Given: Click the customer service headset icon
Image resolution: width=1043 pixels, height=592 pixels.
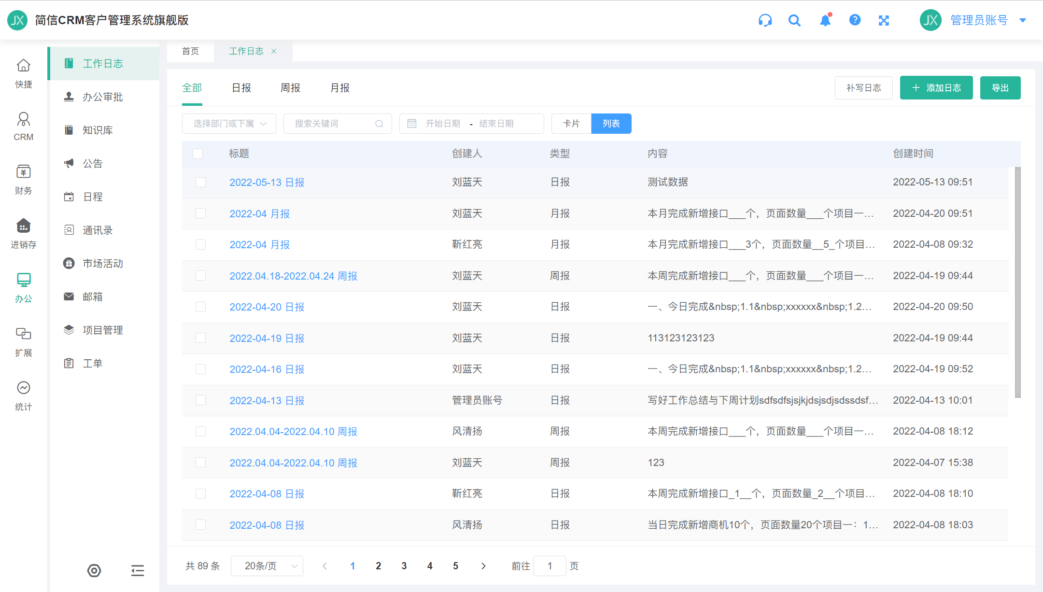Looking at the screenshot, I should tap(765, 20).
